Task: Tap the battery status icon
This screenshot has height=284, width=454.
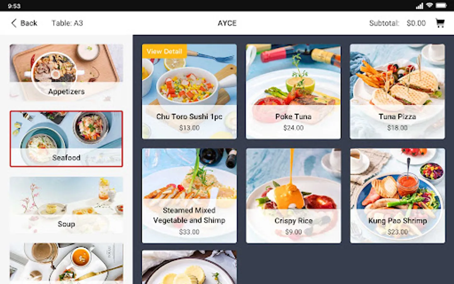Action: coord(441,6)
